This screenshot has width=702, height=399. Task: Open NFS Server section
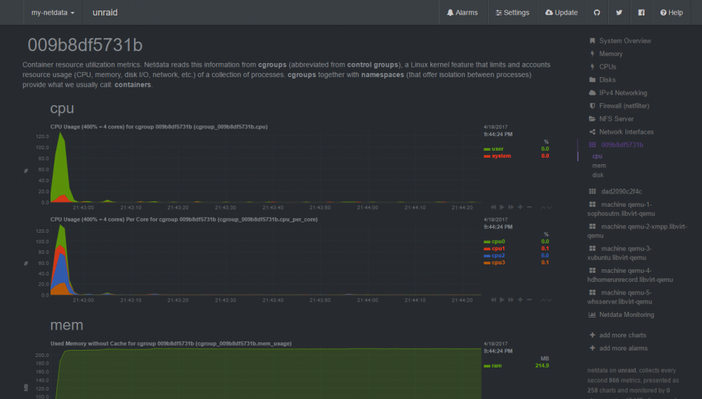tap(616, 119)
